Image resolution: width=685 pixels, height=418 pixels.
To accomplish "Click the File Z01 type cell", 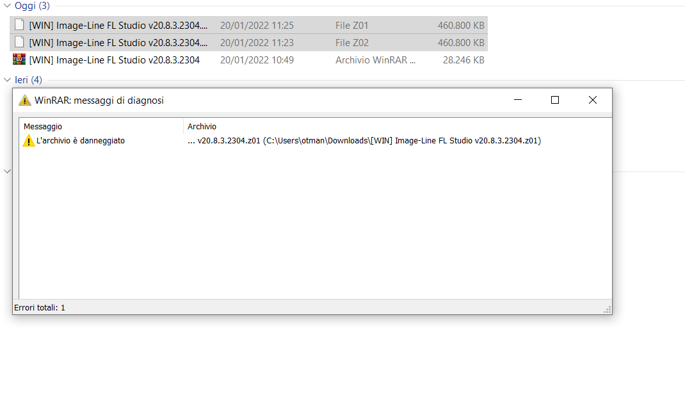I will tap(351, 26).
